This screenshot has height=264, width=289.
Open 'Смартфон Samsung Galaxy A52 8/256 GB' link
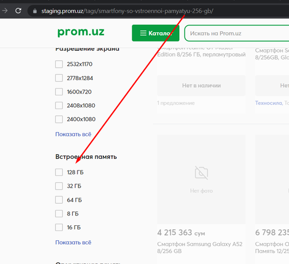[199, 247]
